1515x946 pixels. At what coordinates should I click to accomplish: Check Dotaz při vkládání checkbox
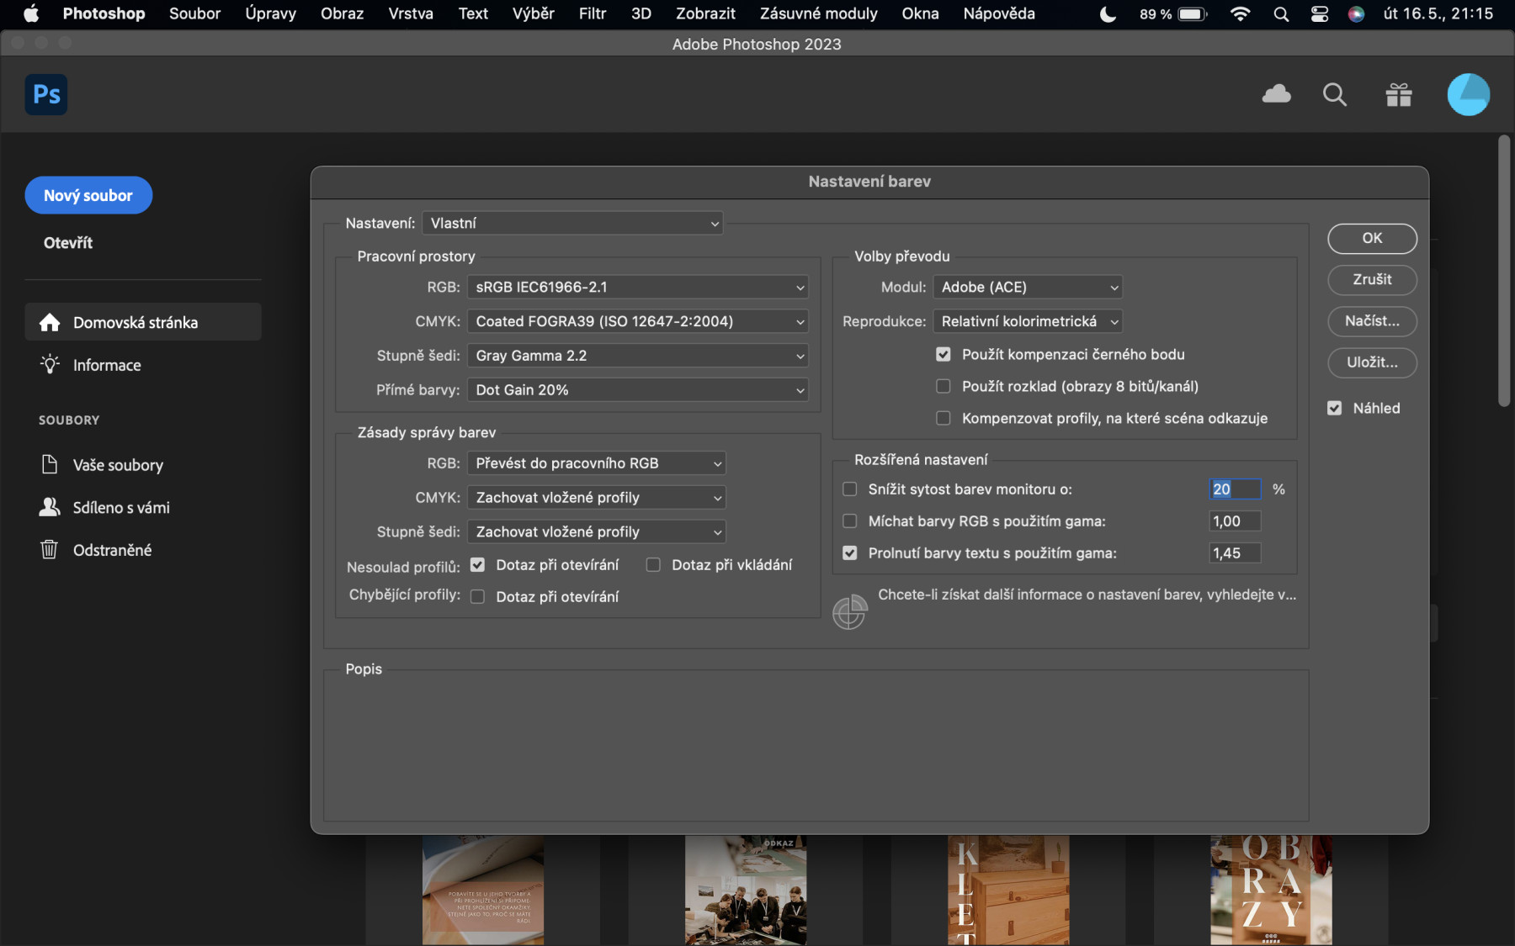click(x=653, y=564)
